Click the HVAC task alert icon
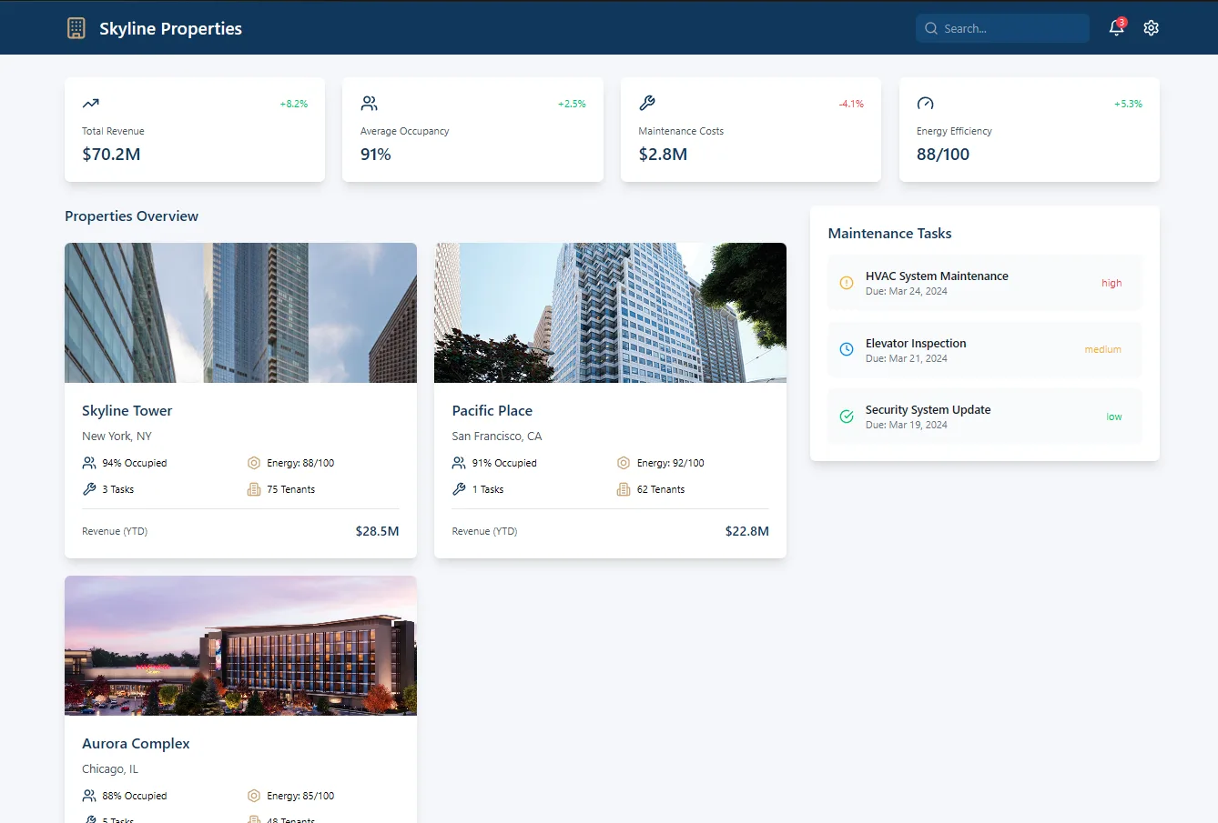The image size is (1218, 823). point(847,283)
